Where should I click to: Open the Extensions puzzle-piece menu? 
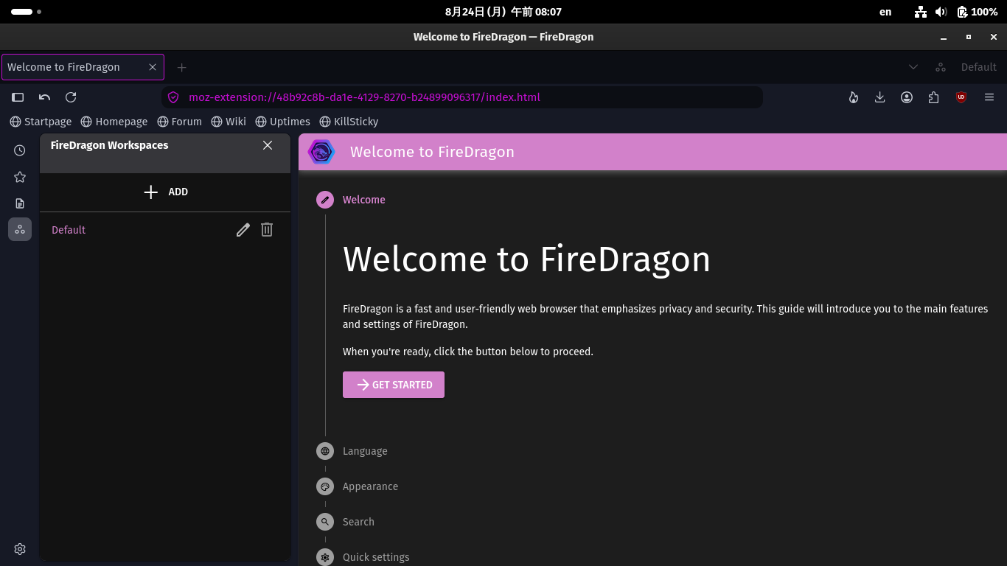[x=933, y=97]
